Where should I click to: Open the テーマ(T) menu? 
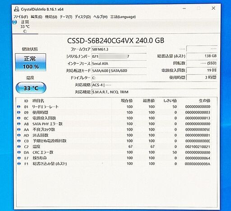click(66, 17)
